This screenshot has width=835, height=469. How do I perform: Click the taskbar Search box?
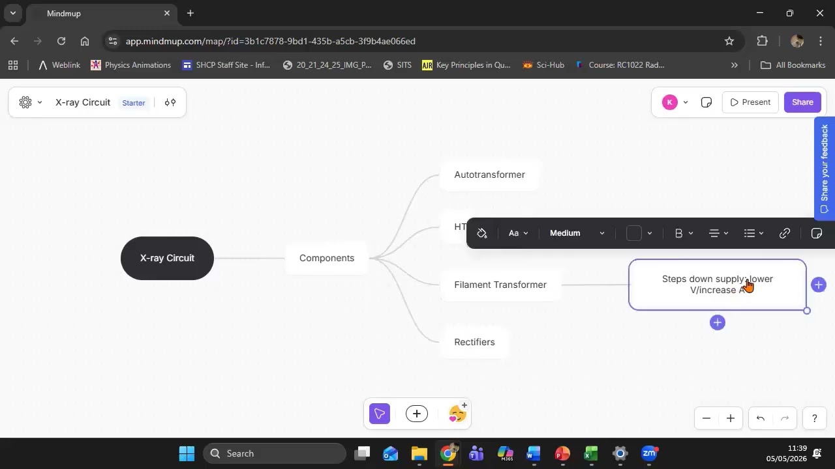275,453
